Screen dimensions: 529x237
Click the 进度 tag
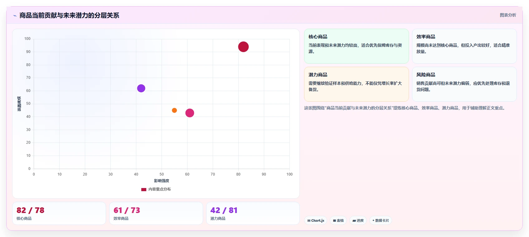[358, 220]
